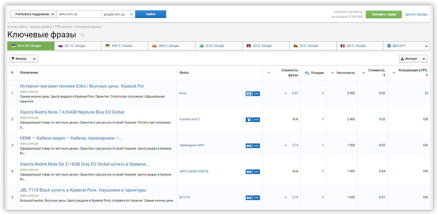Viewport: 438px width, 215px height.
Task: Open the Экспорт dropdown
Action: click(x=413, y=59)
